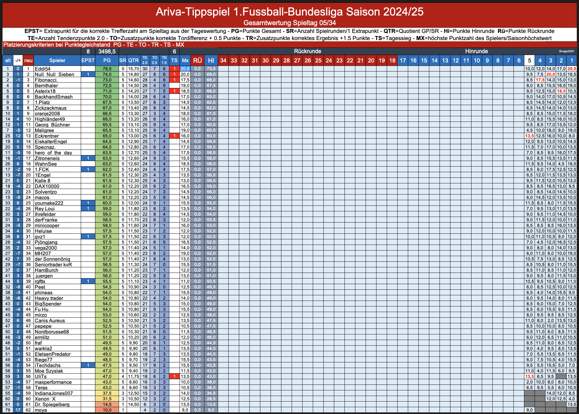Select the 'QTR' column header
This screenshot has width=579, height=414.
[134, 60]
